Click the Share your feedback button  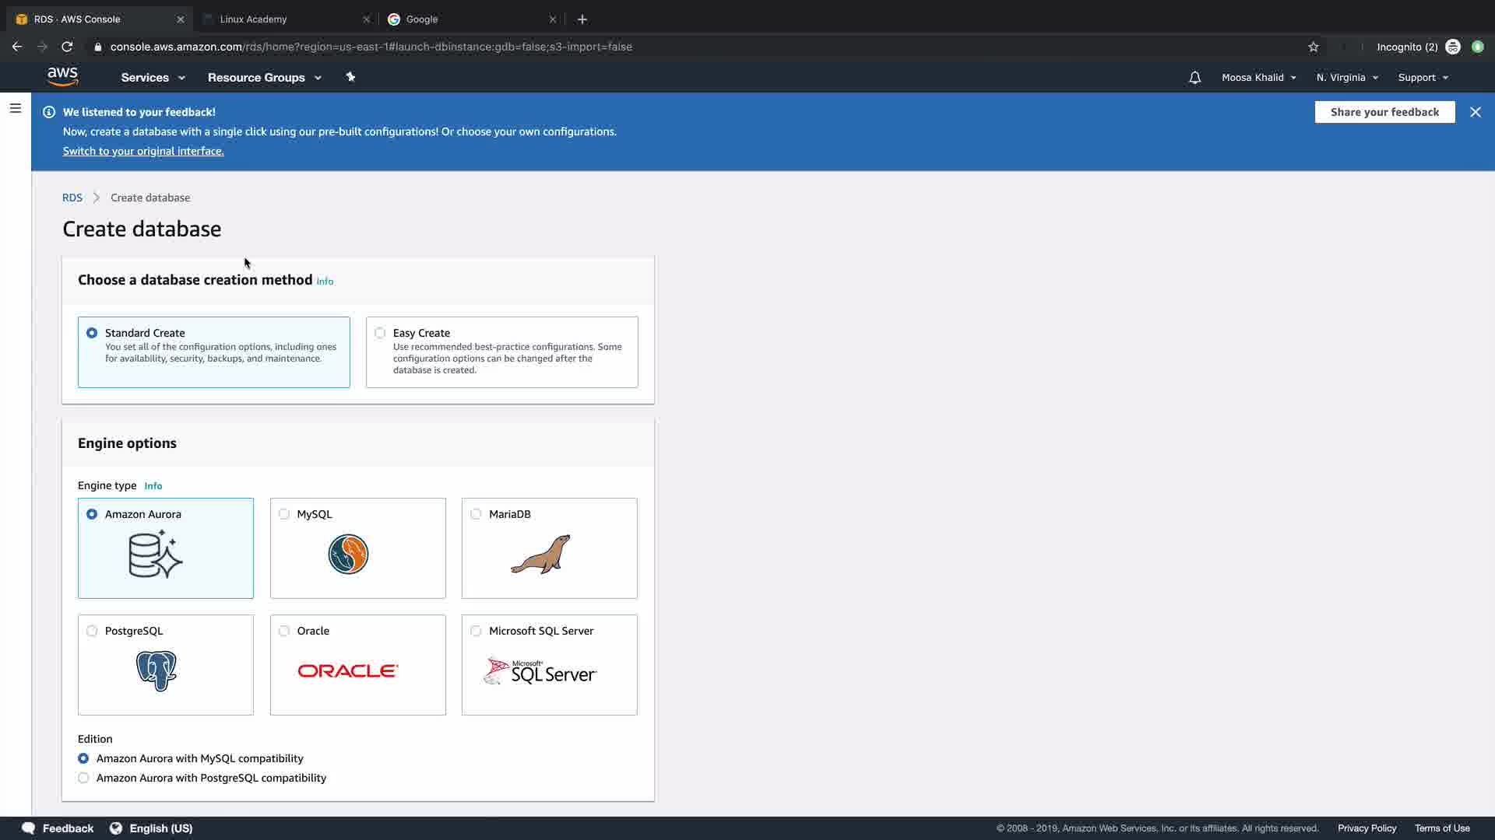pyautogui.click(x=1384, y=112)
